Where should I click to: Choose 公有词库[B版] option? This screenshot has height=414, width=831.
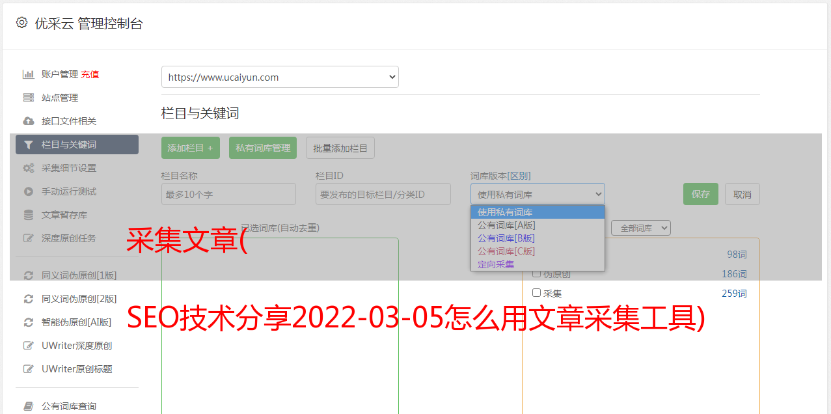click(x=538, y=238)
